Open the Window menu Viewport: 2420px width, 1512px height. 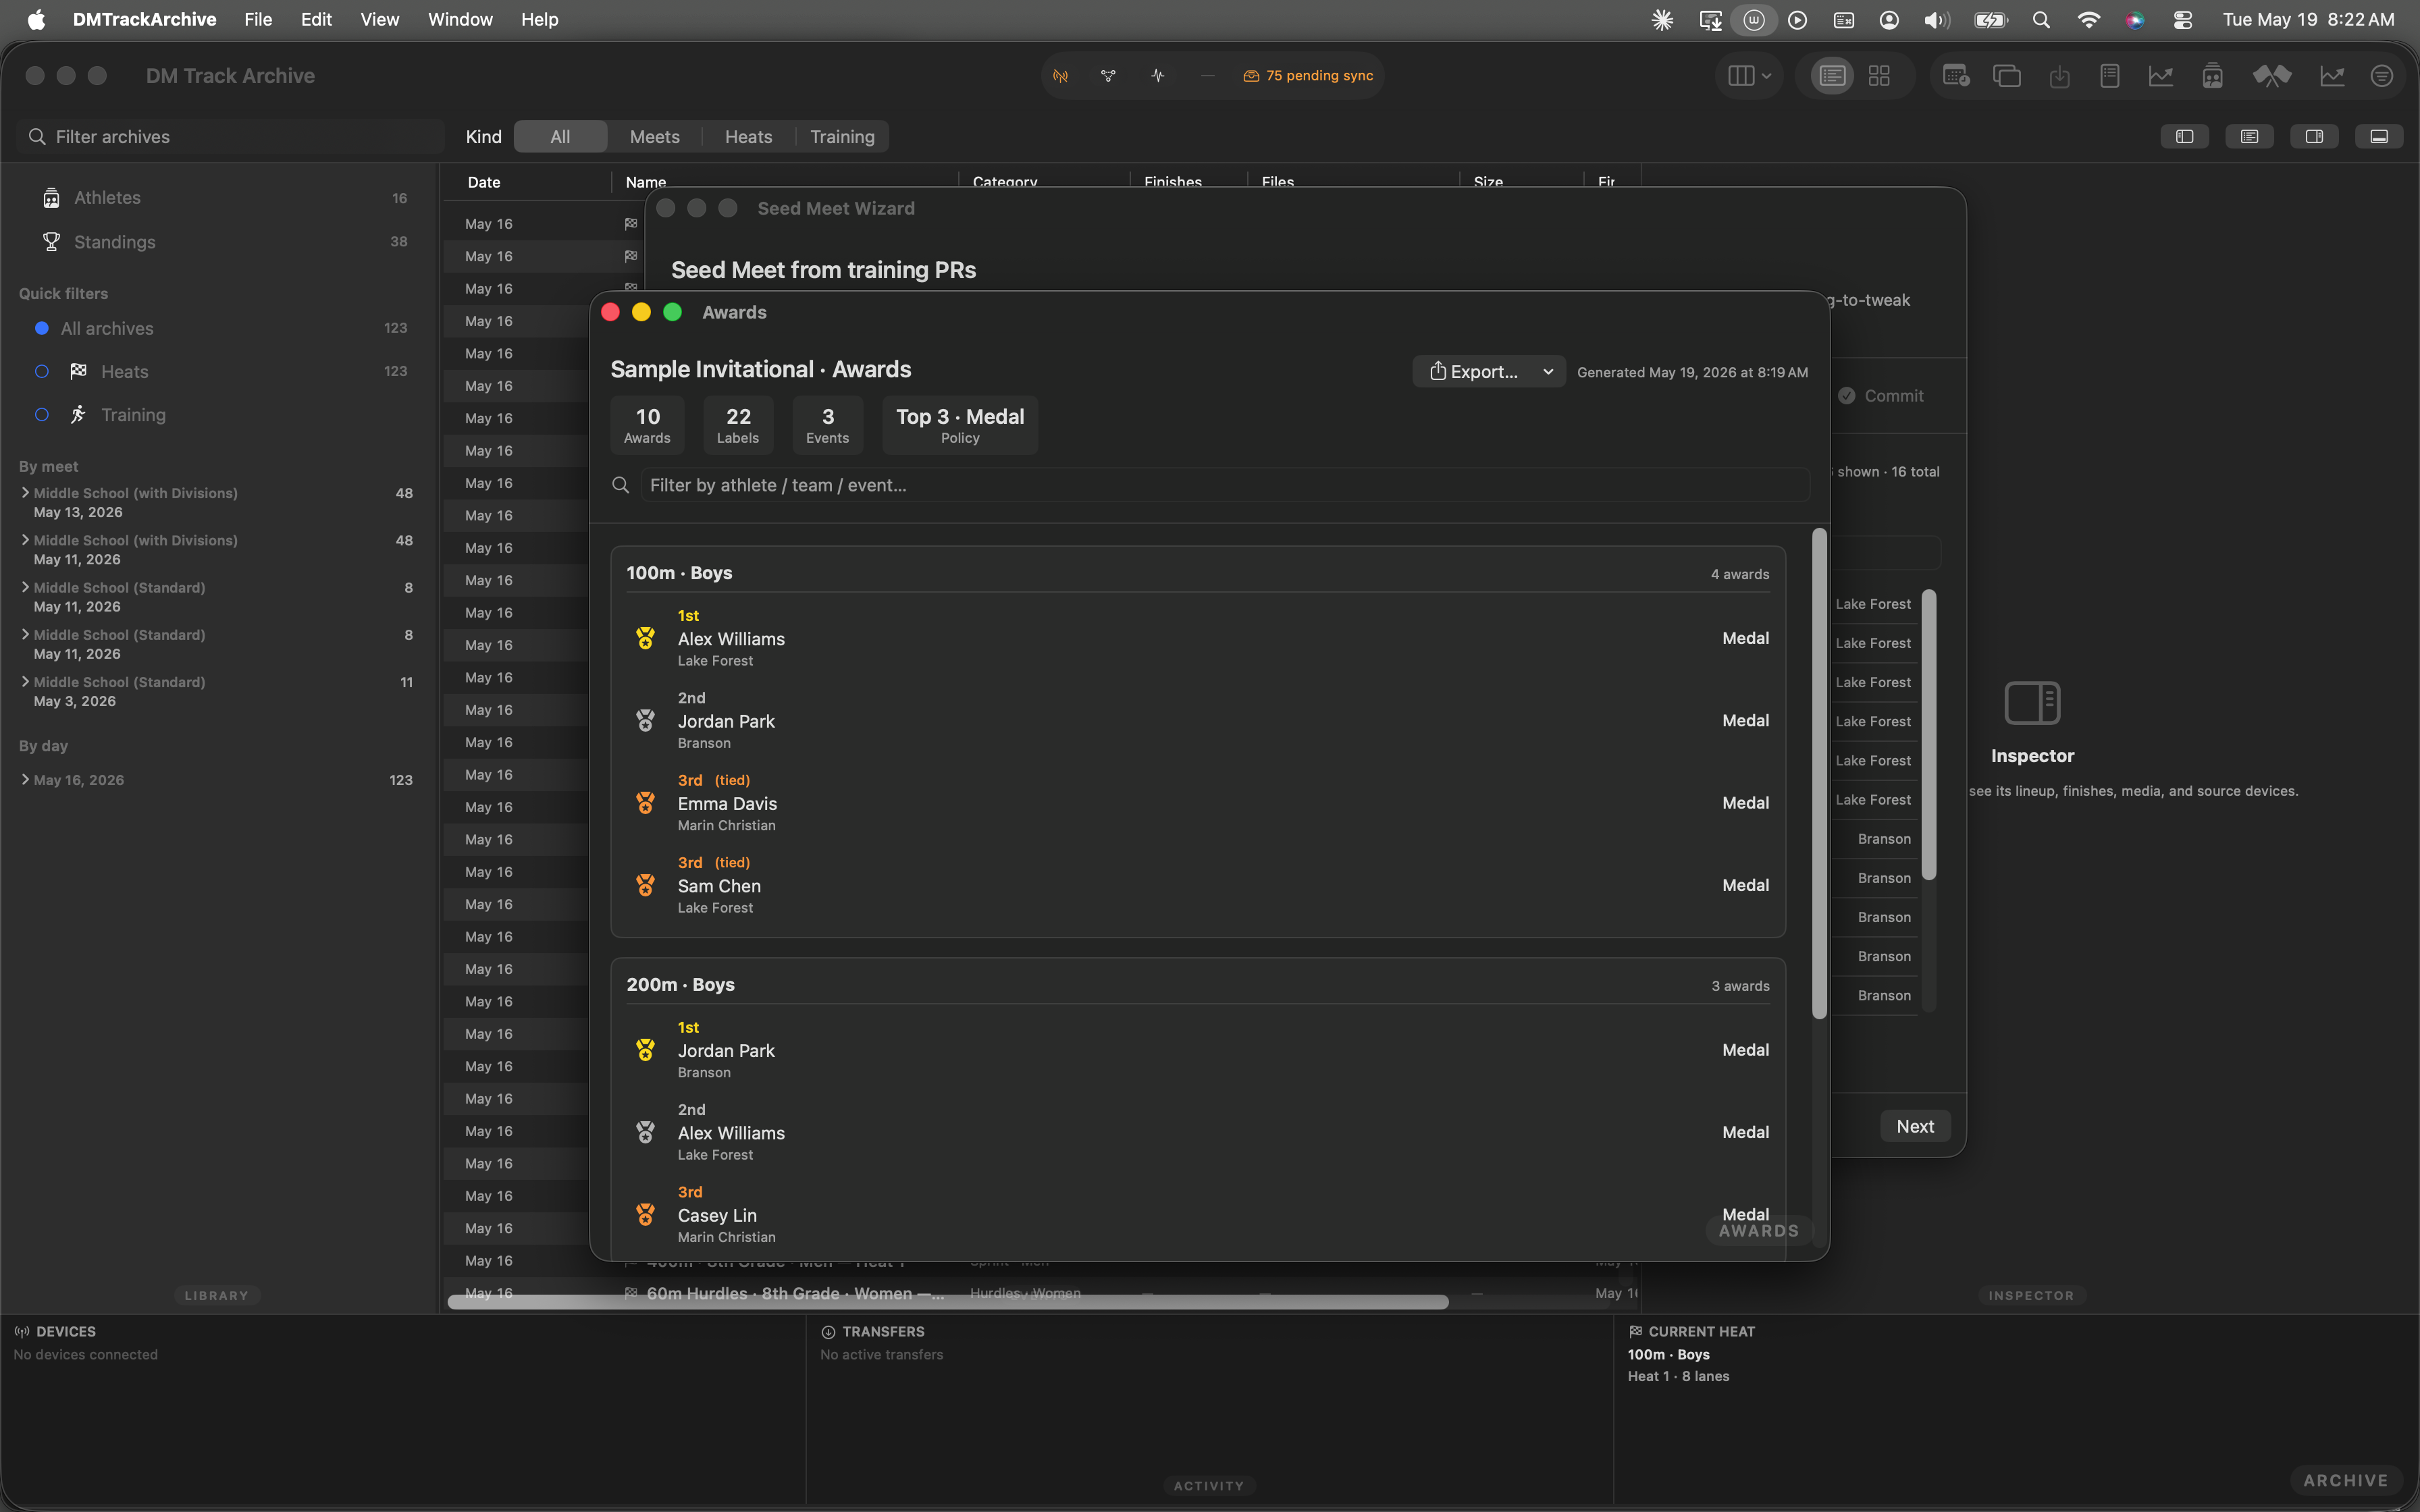tap(460, 20)
